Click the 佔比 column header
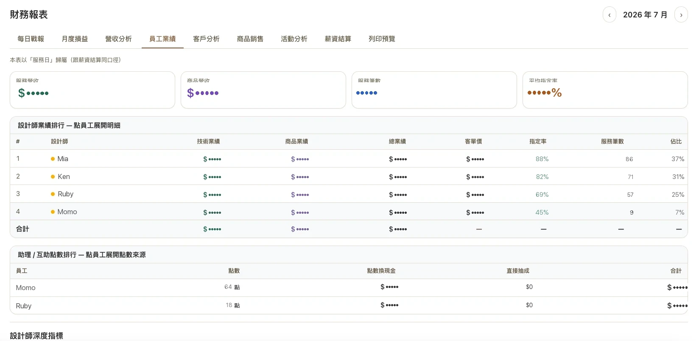 coord(676,142)
